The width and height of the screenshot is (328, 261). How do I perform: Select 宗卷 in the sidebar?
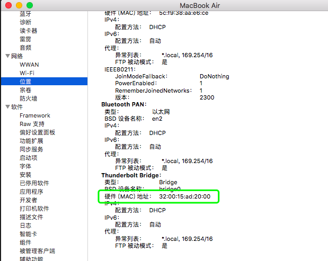[25, 90]
